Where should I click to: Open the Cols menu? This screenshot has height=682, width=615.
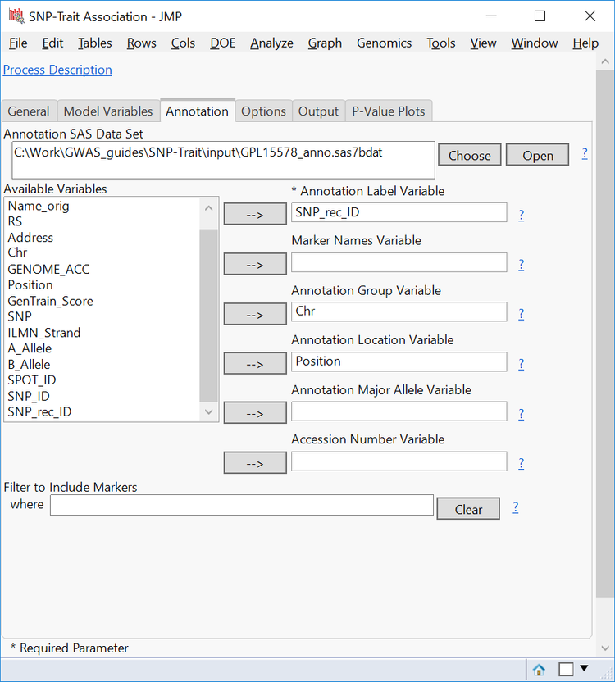click(x=183, y=43)
